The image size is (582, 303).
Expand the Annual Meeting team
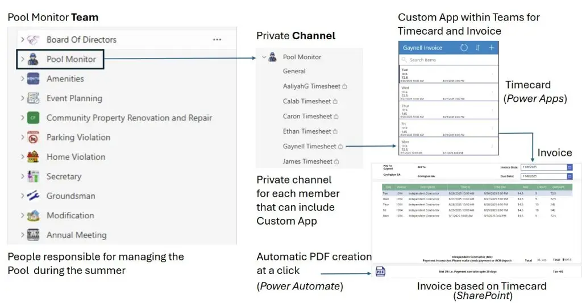click(x=22, y=235)
